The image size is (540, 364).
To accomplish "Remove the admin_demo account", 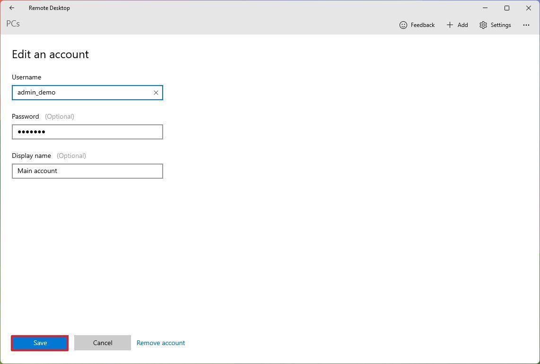I will [161, 343].
